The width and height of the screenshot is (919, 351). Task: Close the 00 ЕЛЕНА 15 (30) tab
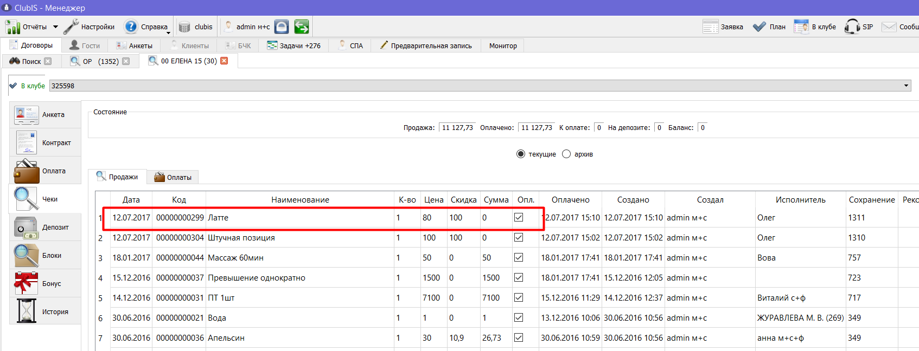[224, 61]
